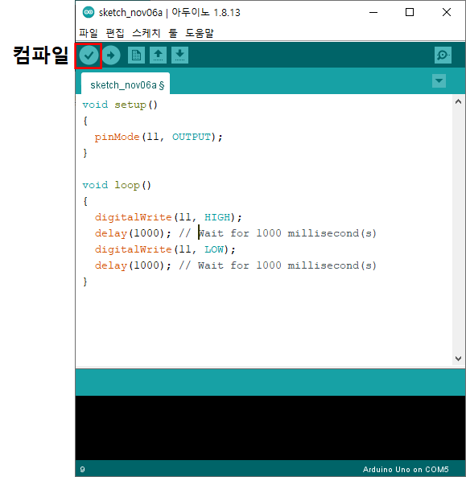
Task: Click the Arduino logo in title bar
Action: click(x=89, y=12)
